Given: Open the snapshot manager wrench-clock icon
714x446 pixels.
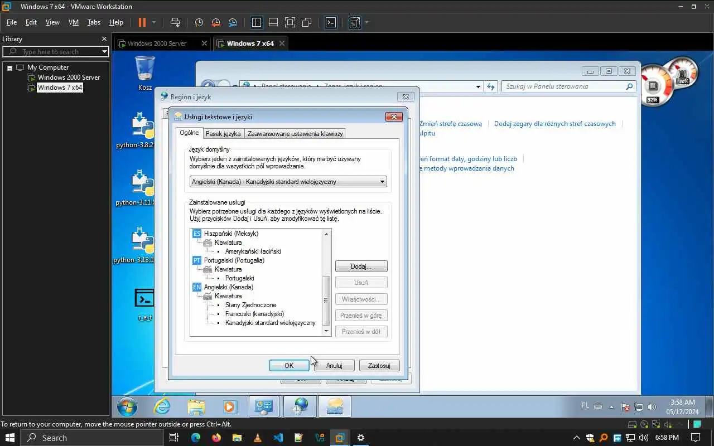Looking at the screenshot, I should pyautogui.click(x=233, y=22).
